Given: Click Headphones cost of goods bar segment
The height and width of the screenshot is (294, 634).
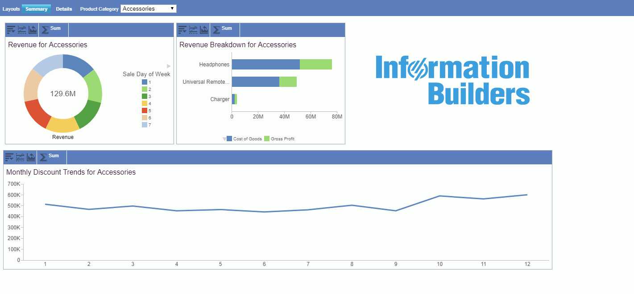Looking at the screenshot, I should coord(266,64).
